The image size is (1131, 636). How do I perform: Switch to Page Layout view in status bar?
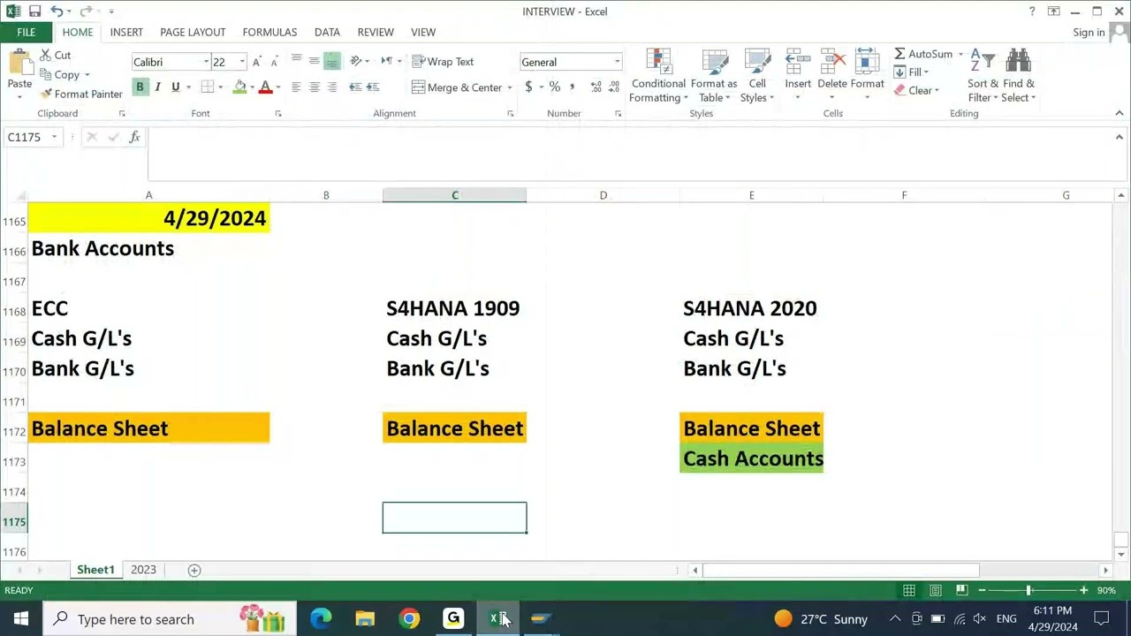[x=936, y=590]
